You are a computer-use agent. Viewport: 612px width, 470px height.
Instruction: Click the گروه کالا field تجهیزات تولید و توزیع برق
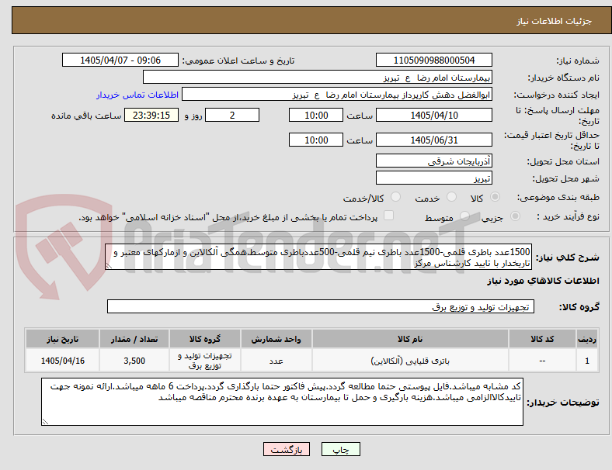pyautogui.click(x=321, y=306)
